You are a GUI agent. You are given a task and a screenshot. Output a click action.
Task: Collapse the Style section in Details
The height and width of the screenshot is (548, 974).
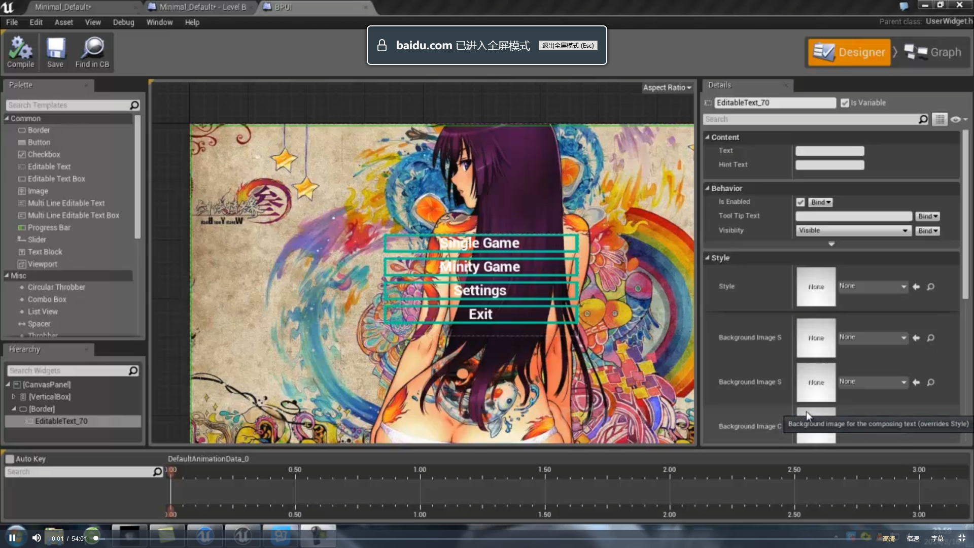click(707, 258)
